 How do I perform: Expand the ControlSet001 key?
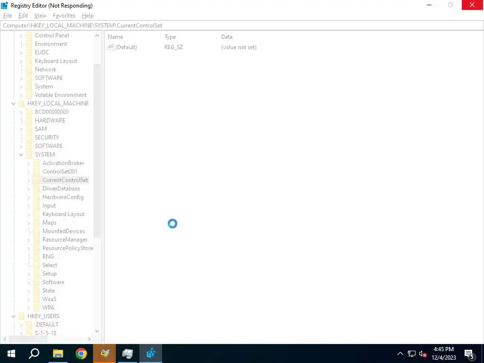(x=29, y=172)
